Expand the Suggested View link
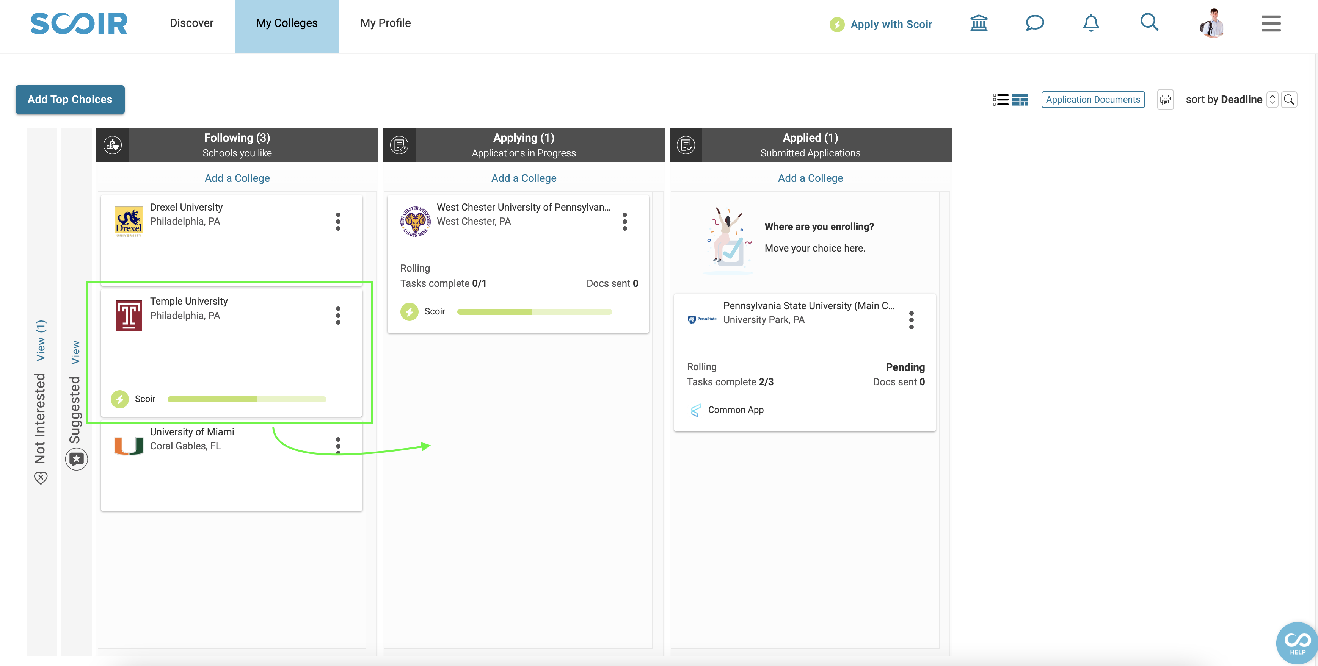 click(x=75, y=352)
